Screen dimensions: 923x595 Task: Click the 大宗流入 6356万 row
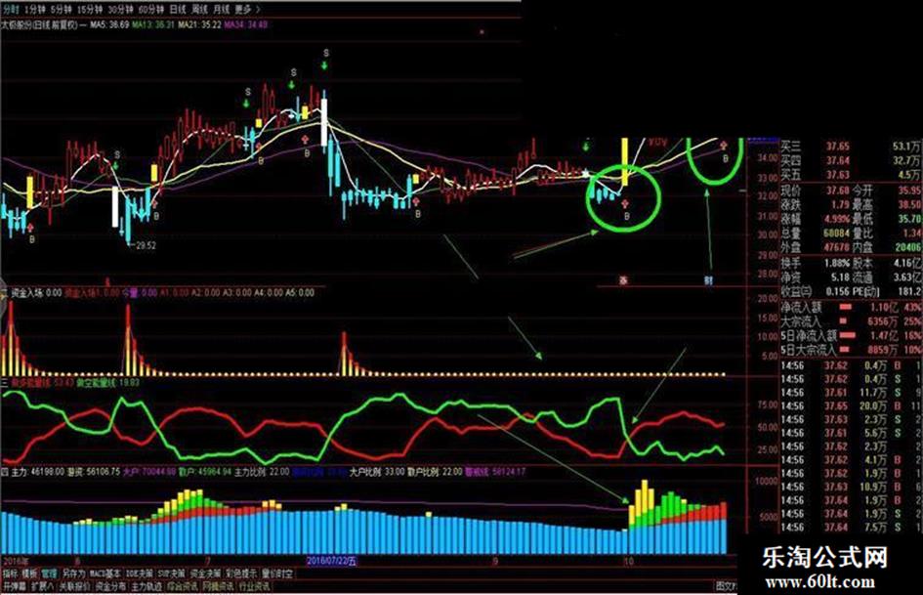pos(851,321)
